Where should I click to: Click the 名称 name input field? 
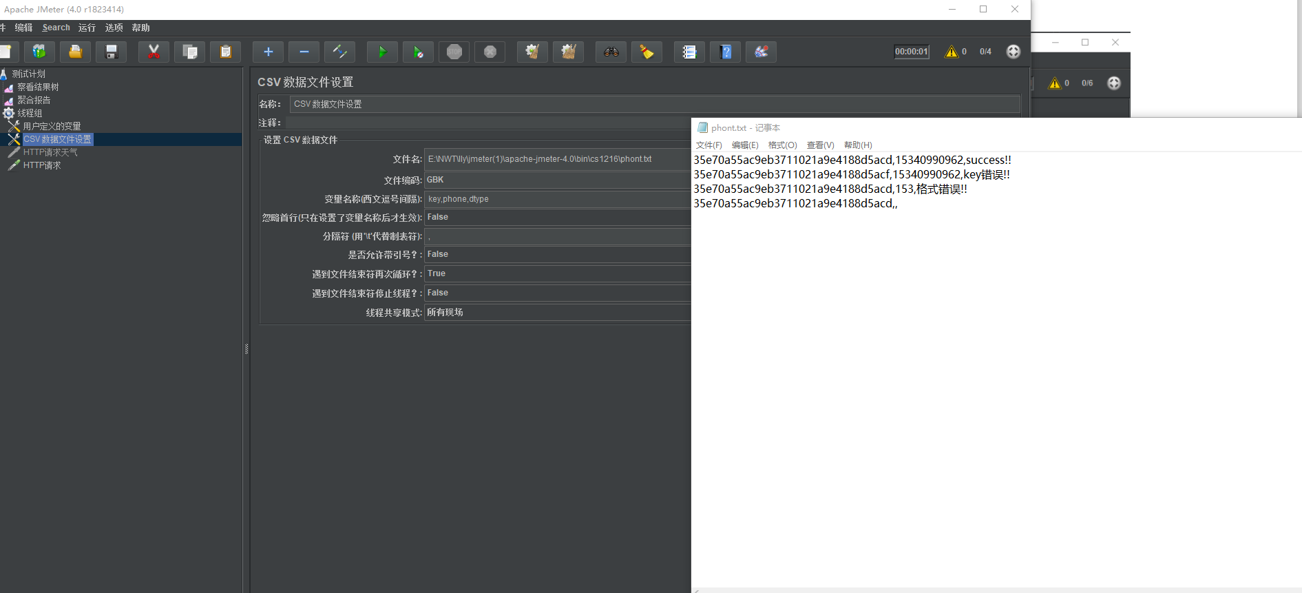[x=654, y=104]
